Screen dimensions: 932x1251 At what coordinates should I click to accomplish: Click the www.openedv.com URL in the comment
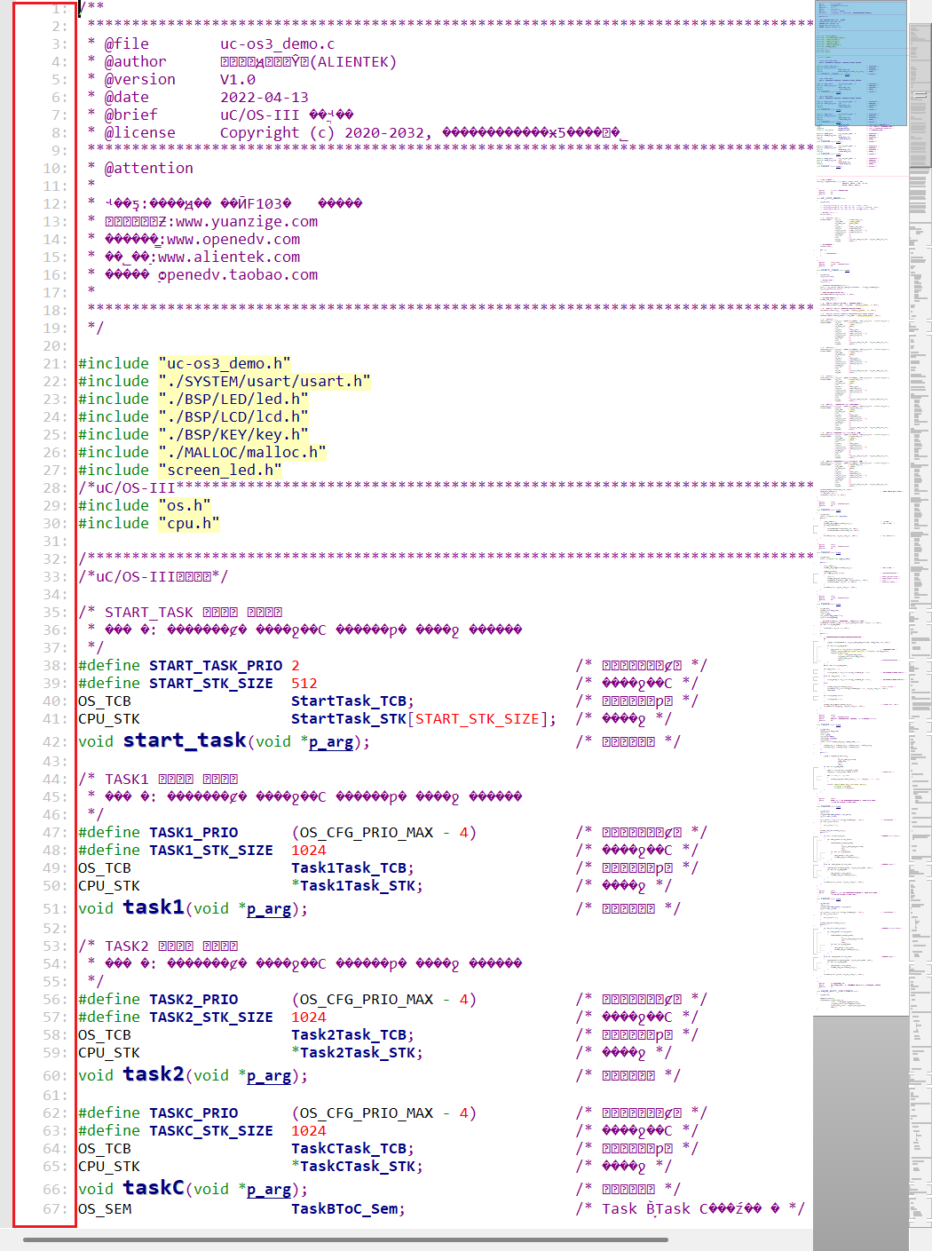point(233,239)
